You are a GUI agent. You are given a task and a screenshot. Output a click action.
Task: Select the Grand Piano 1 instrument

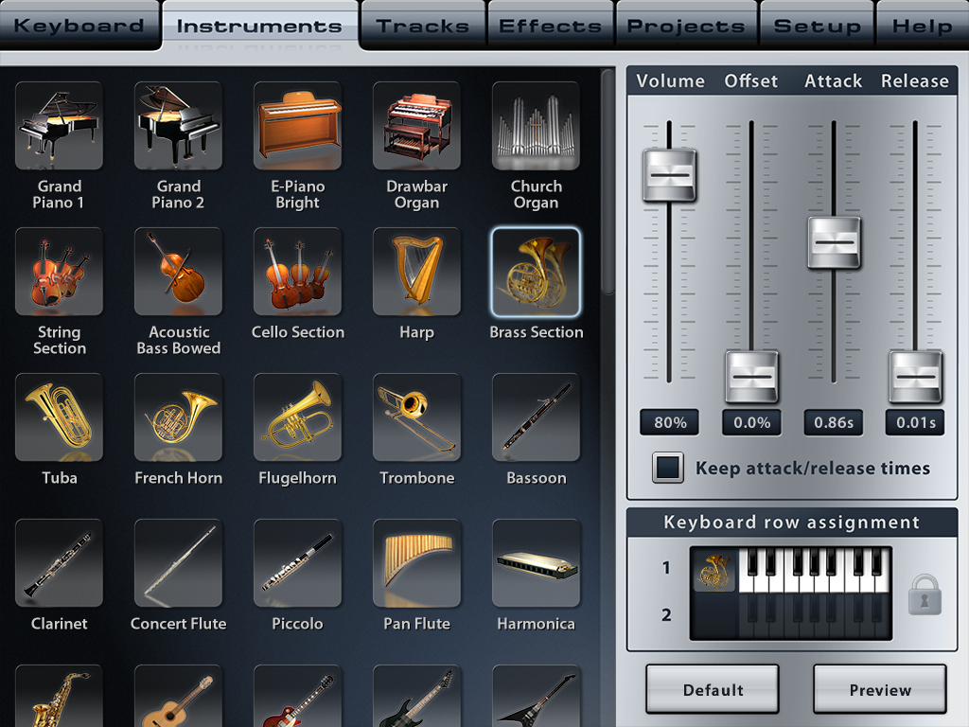tap(59, 126)
